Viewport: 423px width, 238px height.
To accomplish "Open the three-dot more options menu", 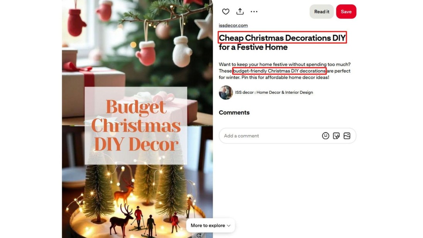I will (x=254, y=12).
